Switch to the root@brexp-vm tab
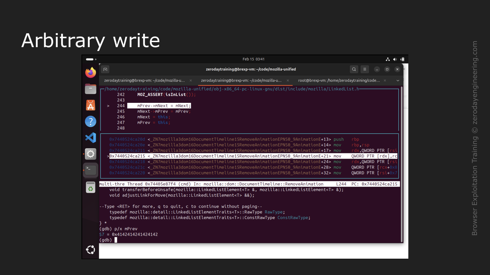The image size is (490, 275). pyautogui.click(x=339, y=80)
